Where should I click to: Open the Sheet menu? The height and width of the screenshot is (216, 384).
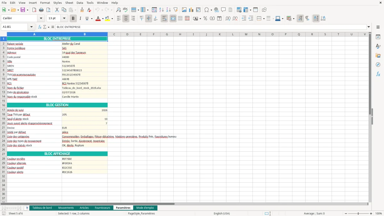(69, 3)
